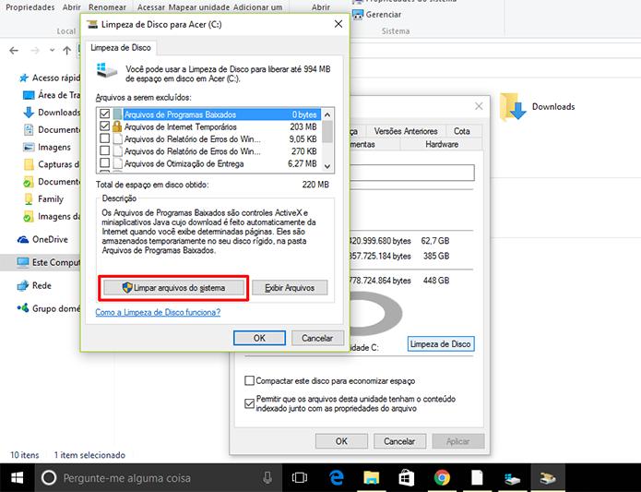This screenshot has height=492, width=641.
Task: Open Family folder in sidebar
Action: [43, 199]
